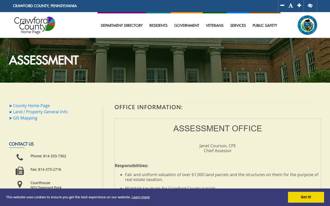Click the Crawford County seal emblem
Viewport: 330px width, 206px height.
[x=307, y=25]
